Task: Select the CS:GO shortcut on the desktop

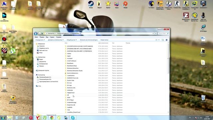Action: click(160, 5)
